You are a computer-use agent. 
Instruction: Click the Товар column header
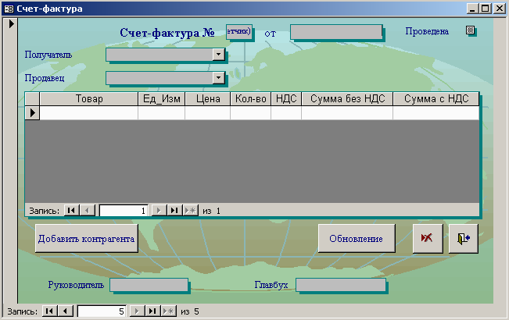[x=89, y=99]
